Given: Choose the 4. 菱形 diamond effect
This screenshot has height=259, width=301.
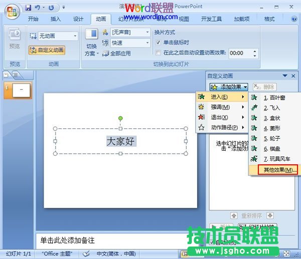Looking at the screenshot, I should 274,128.
